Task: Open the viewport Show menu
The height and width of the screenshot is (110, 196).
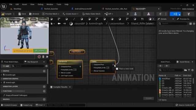Action: [33, 20]
